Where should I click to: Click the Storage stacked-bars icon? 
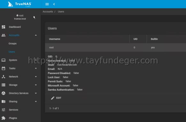tap(4, 85)
